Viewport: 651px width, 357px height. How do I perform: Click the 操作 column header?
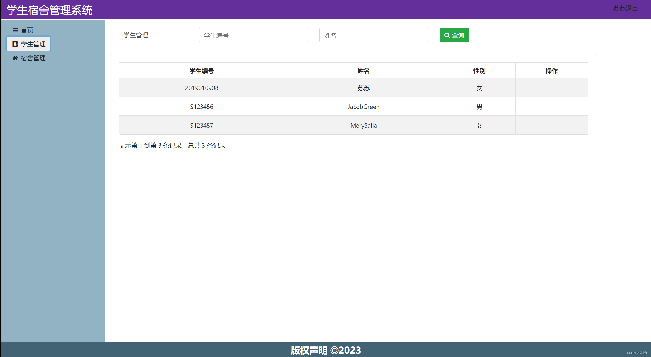coord(552,71)
